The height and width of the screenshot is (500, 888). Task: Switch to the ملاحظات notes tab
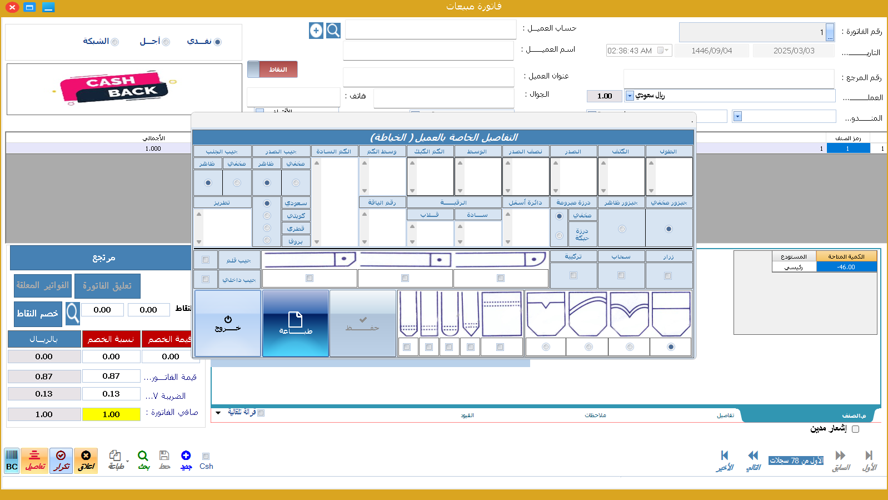595,415
